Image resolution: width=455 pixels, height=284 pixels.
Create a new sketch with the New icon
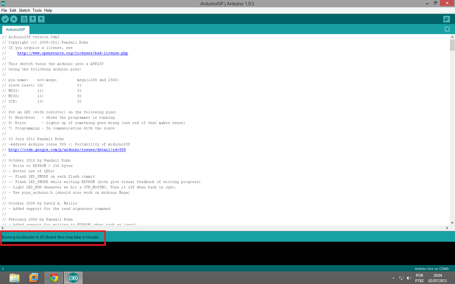pos(24,19)
